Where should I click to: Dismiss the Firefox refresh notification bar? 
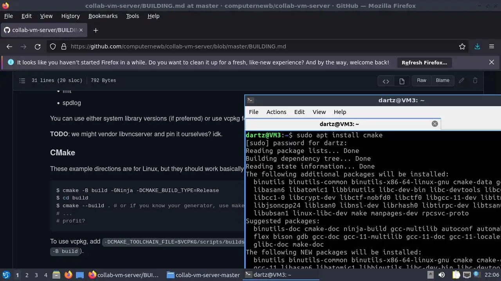492,62
